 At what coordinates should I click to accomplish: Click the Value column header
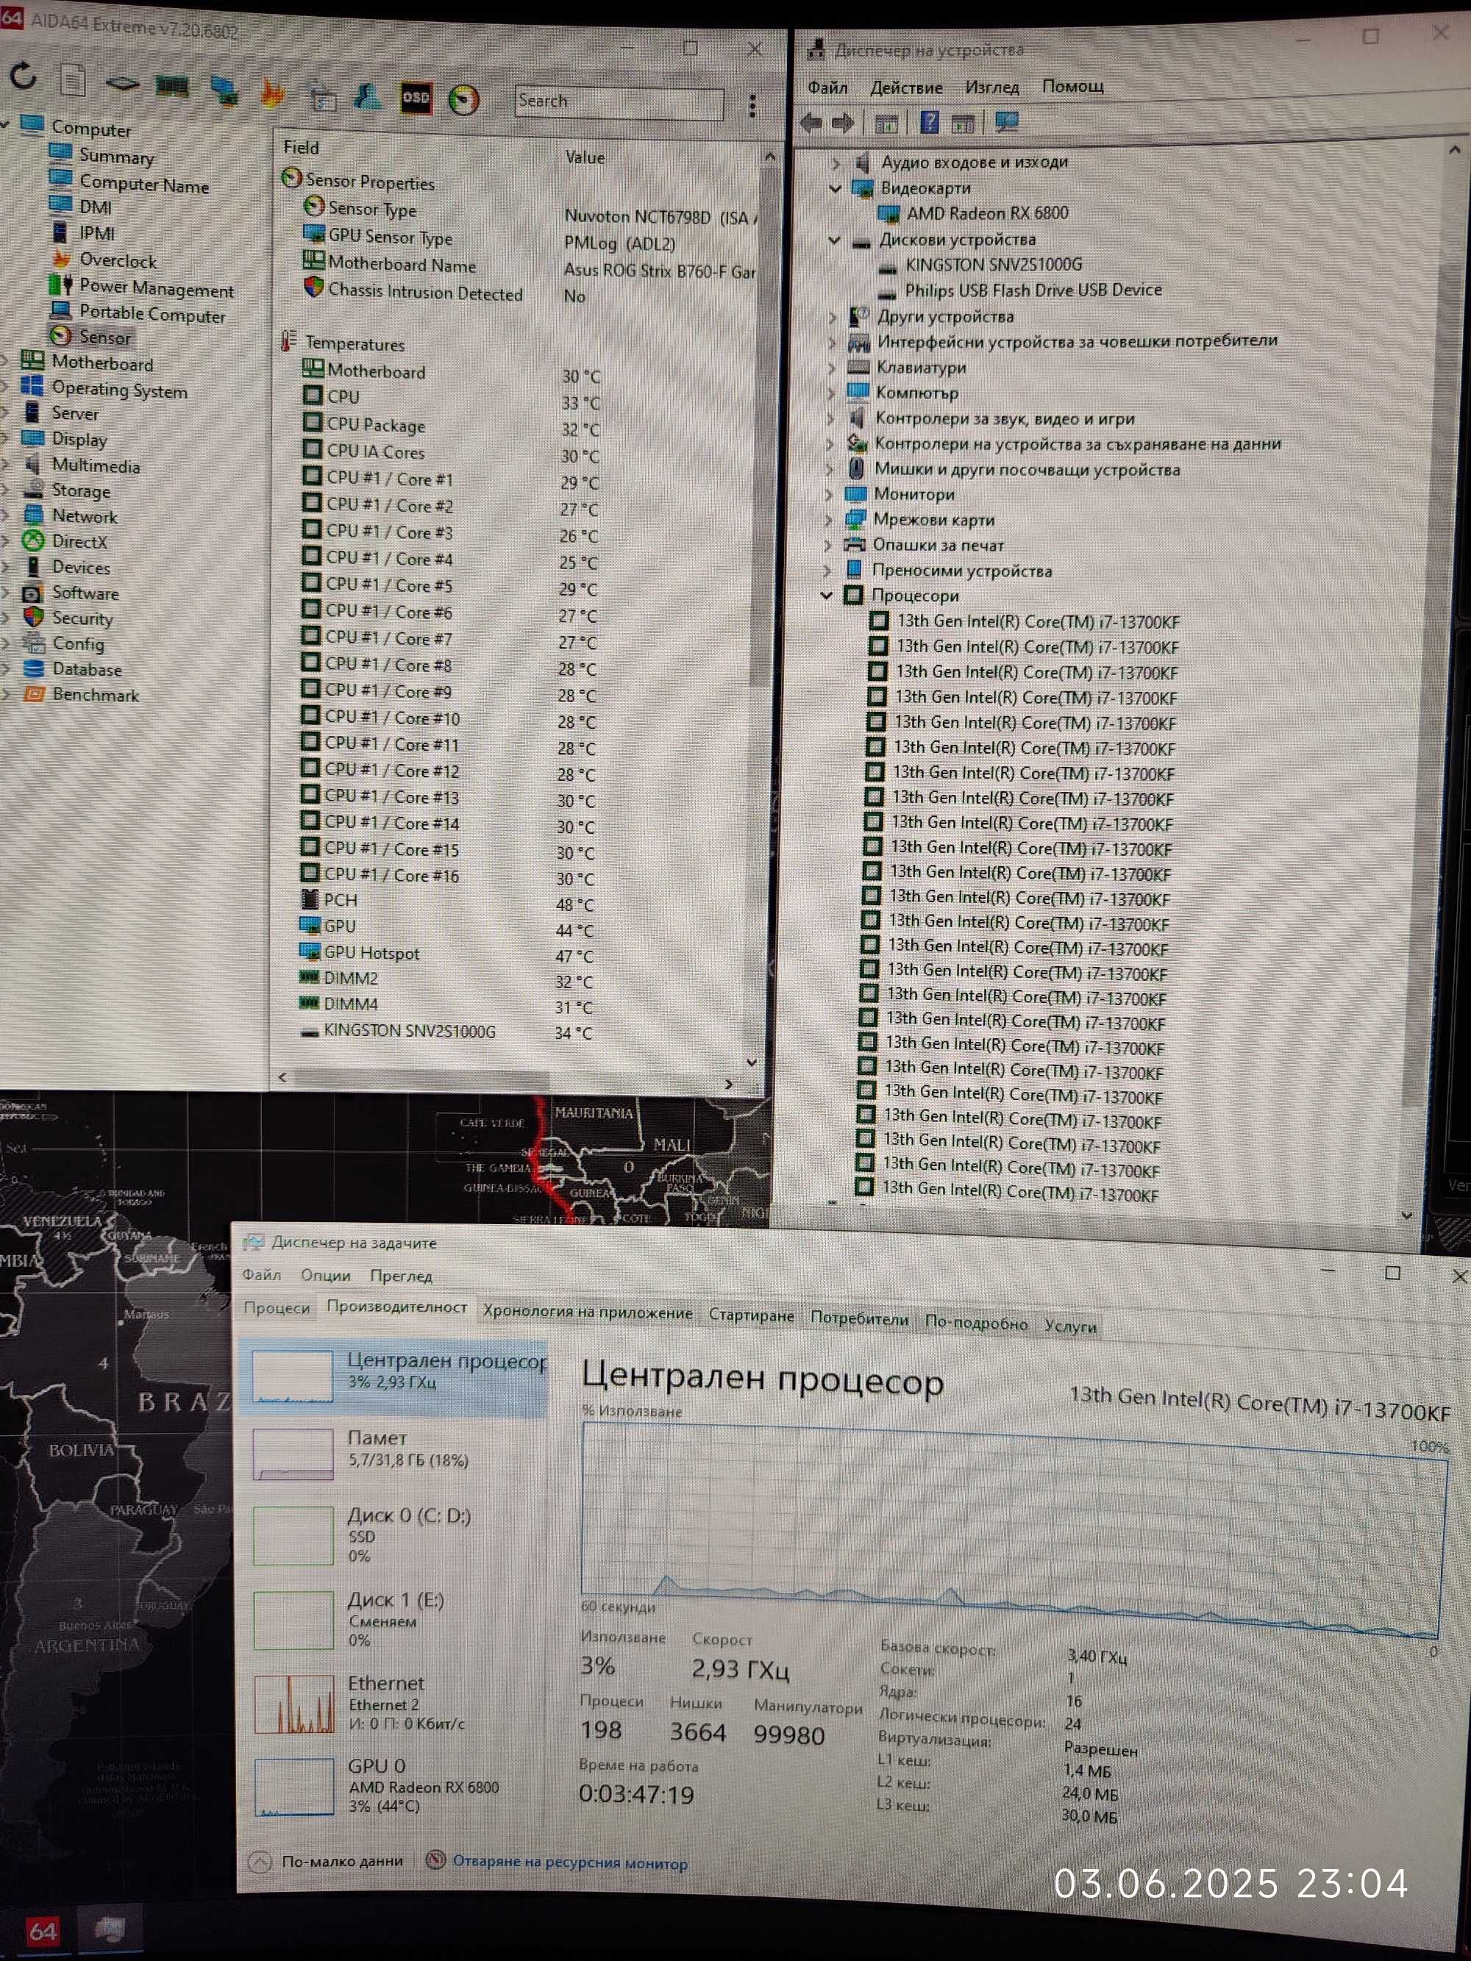585,158
